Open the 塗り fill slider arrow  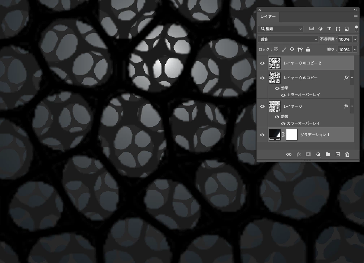pyautogui.click(x=355, y=50)
